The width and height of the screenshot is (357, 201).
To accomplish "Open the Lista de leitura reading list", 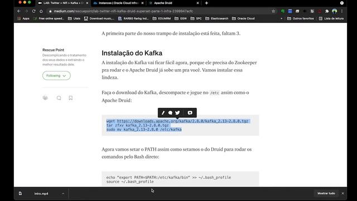I will [x=331, y=18].
